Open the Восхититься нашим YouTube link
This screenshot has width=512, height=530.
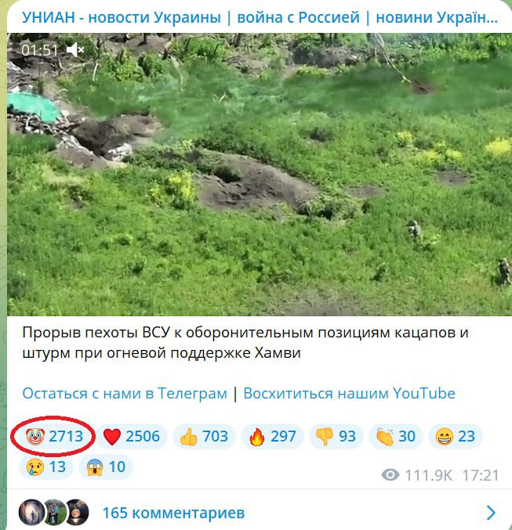pos(349,394)
